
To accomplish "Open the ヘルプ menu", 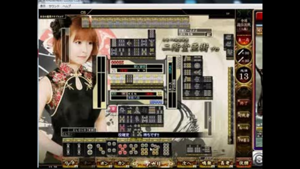I will point(67,6).
